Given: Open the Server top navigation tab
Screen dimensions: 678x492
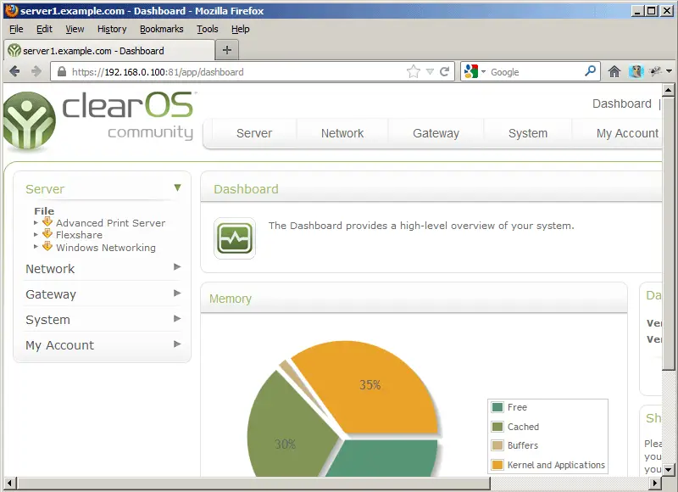Looking at the screenshot, I should pos(254,133).
